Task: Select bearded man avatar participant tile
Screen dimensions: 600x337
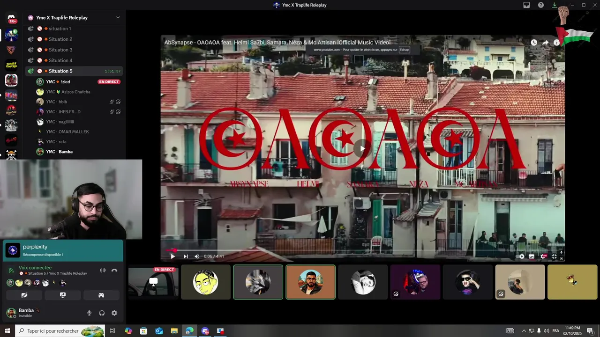Action: point(311,282)
